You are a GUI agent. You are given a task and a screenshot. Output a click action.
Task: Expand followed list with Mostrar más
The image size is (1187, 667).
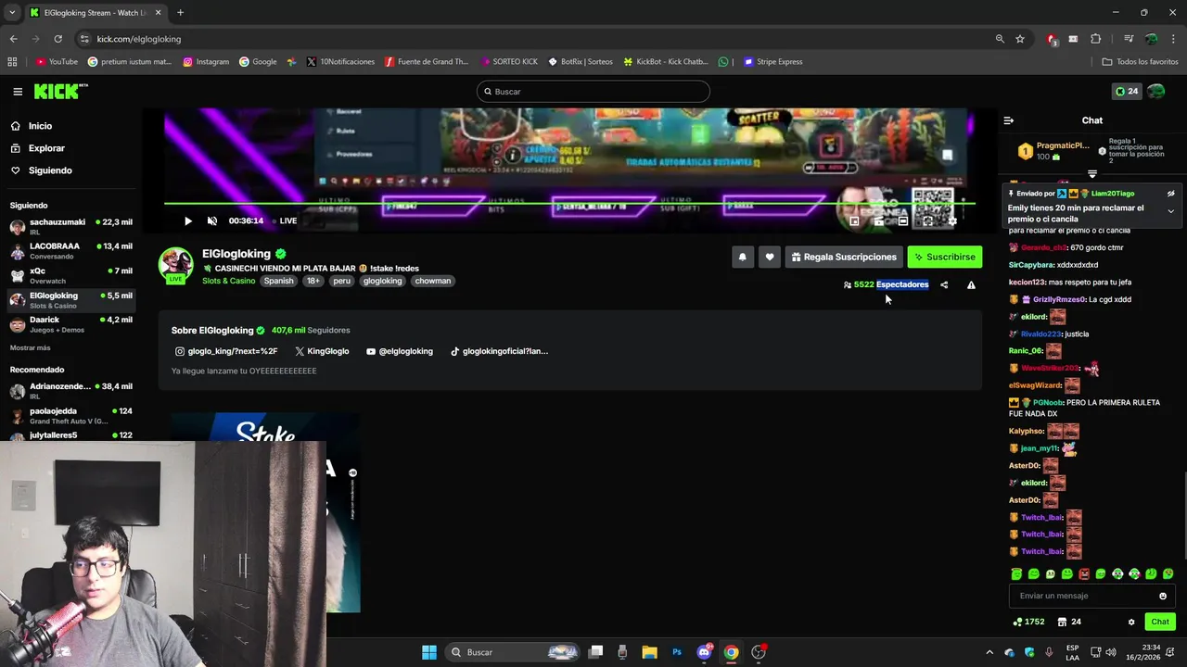click(30, 347)
